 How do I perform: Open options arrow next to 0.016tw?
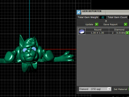coord(127,33)
